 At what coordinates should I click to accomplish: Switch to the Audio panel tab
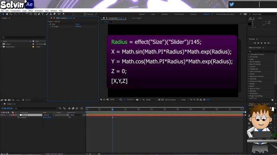[x=260, y=18]
